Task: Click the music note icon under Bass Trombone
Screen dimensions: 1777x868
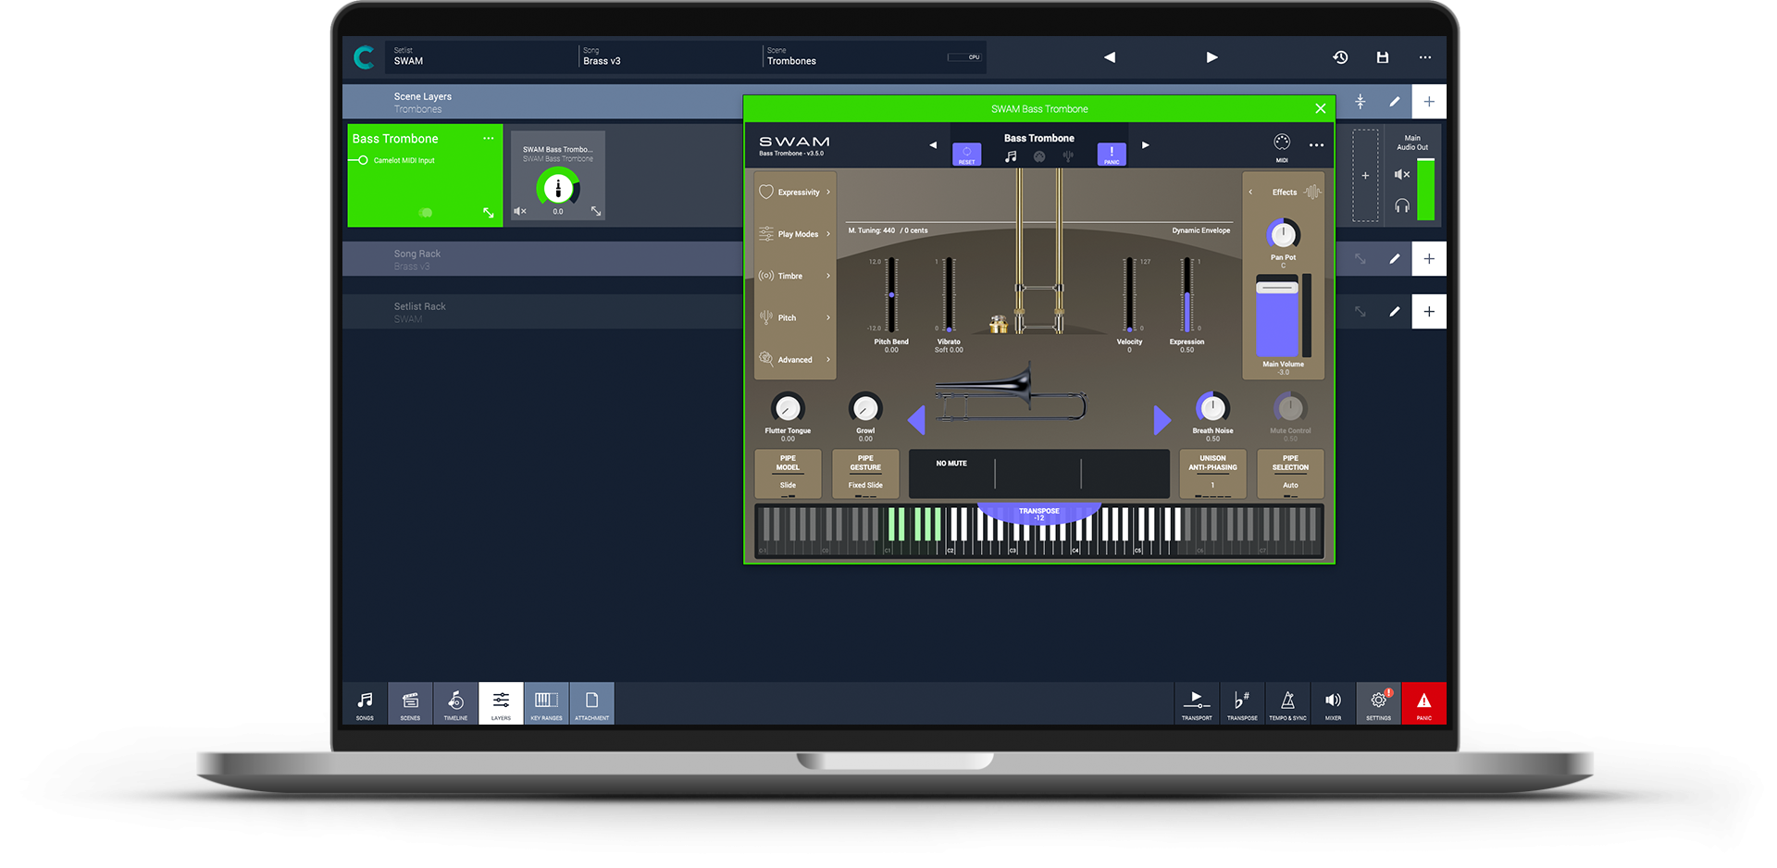Action: [x=1011, y=156]
